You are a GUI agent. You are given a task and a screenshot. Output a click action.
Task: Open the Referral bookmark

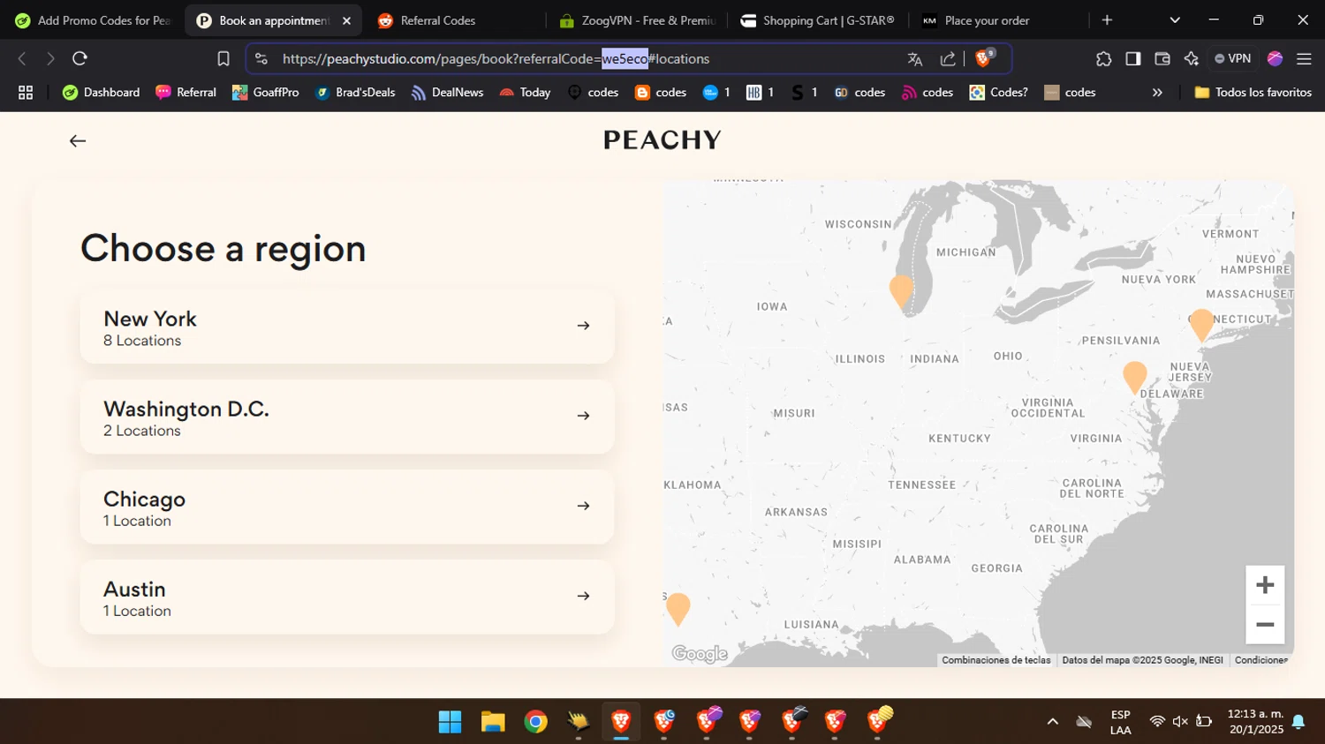click(x=185, y=92)
